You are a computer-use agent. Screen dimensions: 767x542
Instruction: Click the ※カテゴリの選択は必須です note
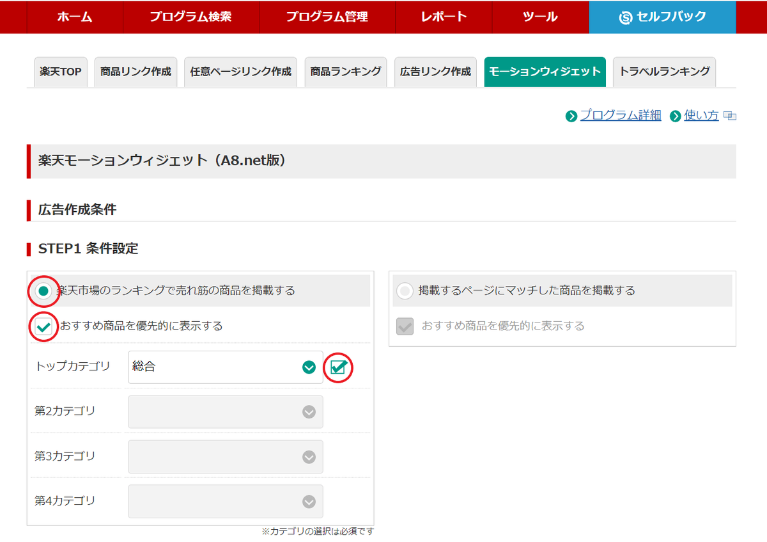[x=318, y=532]
